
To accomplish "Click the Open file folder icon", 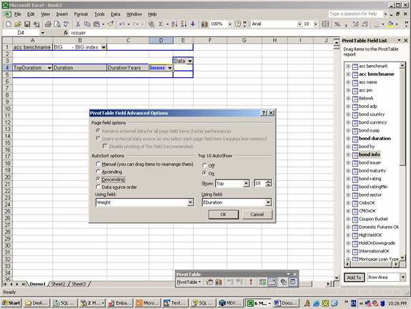I will click(x=18, y=24).
